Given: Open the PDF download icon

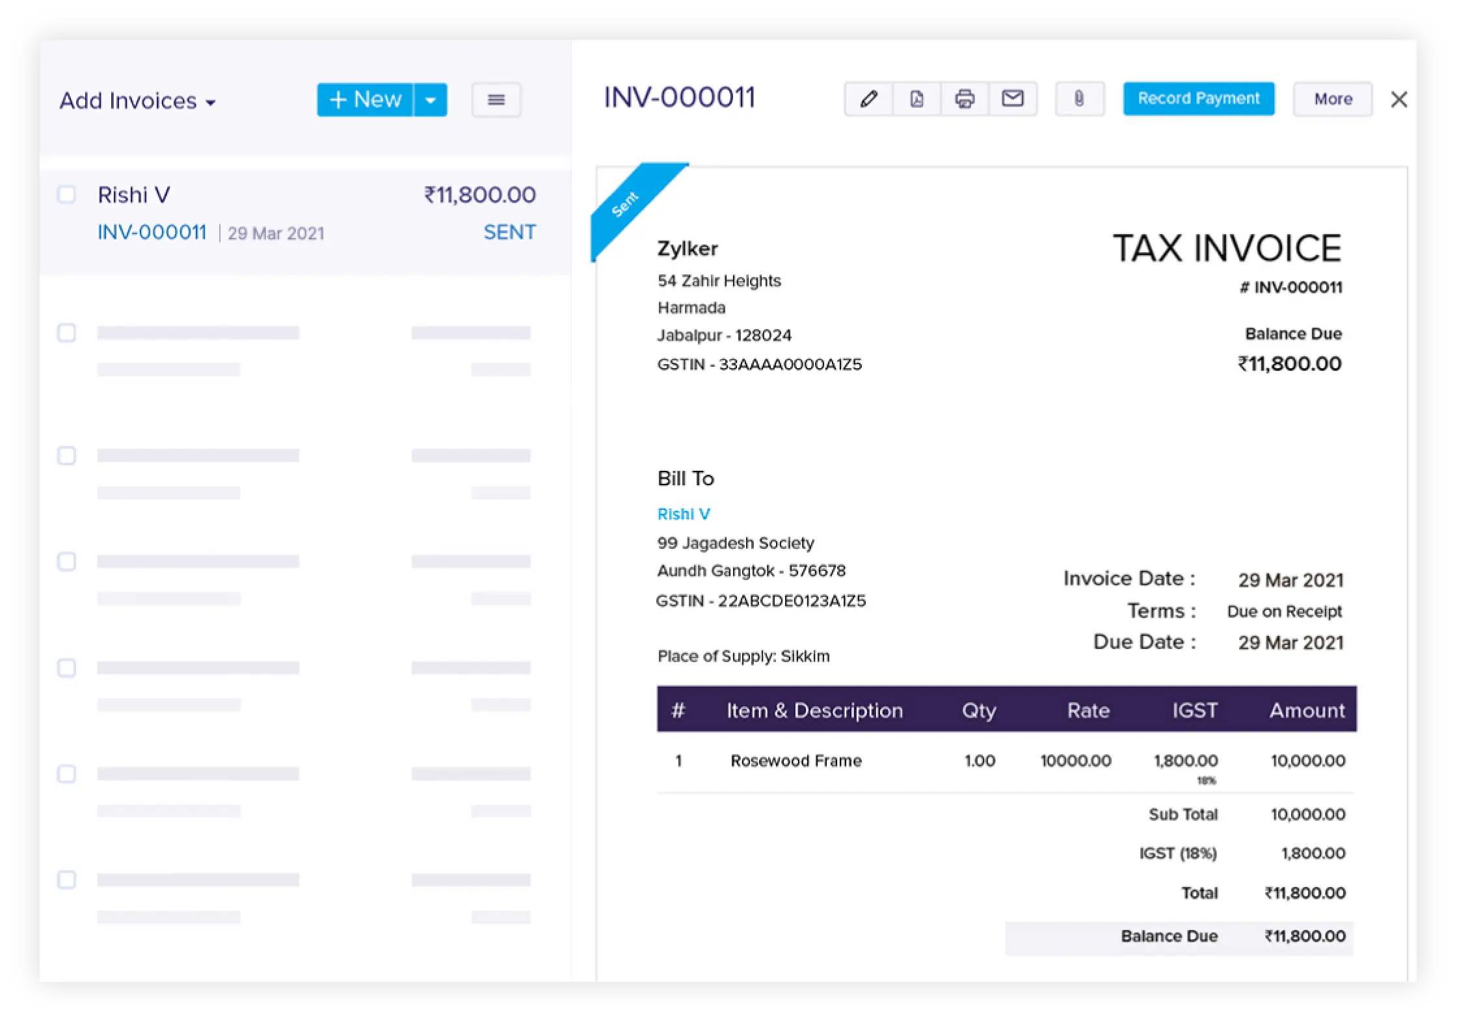Looking at the screenshot, I should click(x=916, y=99).
